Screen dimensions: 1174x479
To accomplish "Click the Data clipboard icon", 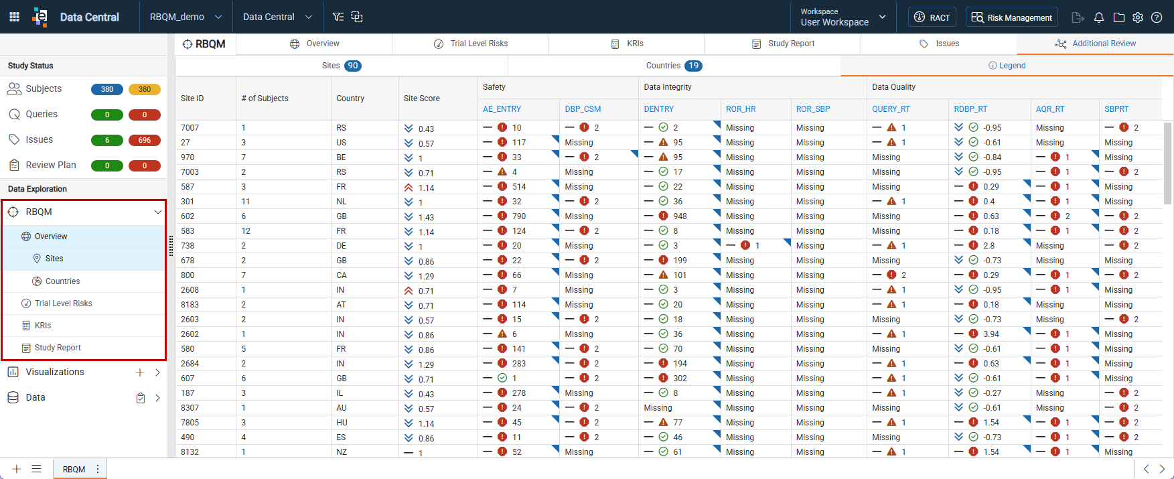I will [x=141, y=398].
